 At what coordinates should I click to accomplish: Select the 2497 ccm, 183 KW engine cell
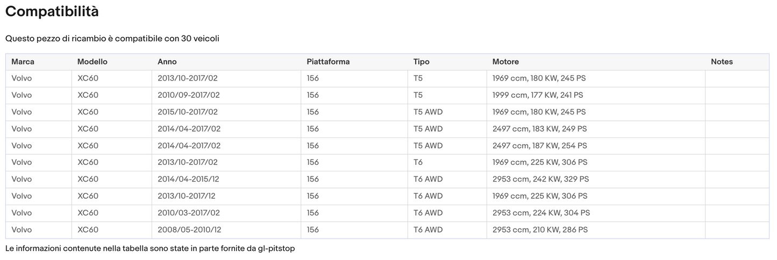539,129
